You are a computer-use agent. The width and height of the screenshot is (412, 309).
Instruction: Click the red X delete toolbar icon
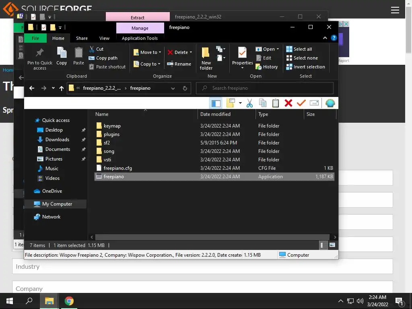point(288,103)
